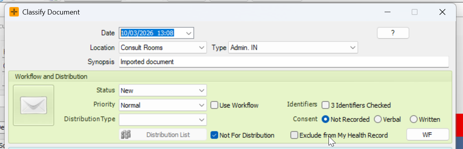Expand the Type dropdown showing Admin. IN

point(352,47)
